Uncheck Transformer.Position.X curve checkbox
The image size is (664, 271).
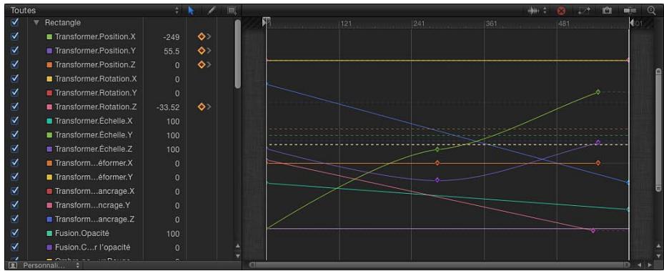pyautogui.click(x=15, y=36)
